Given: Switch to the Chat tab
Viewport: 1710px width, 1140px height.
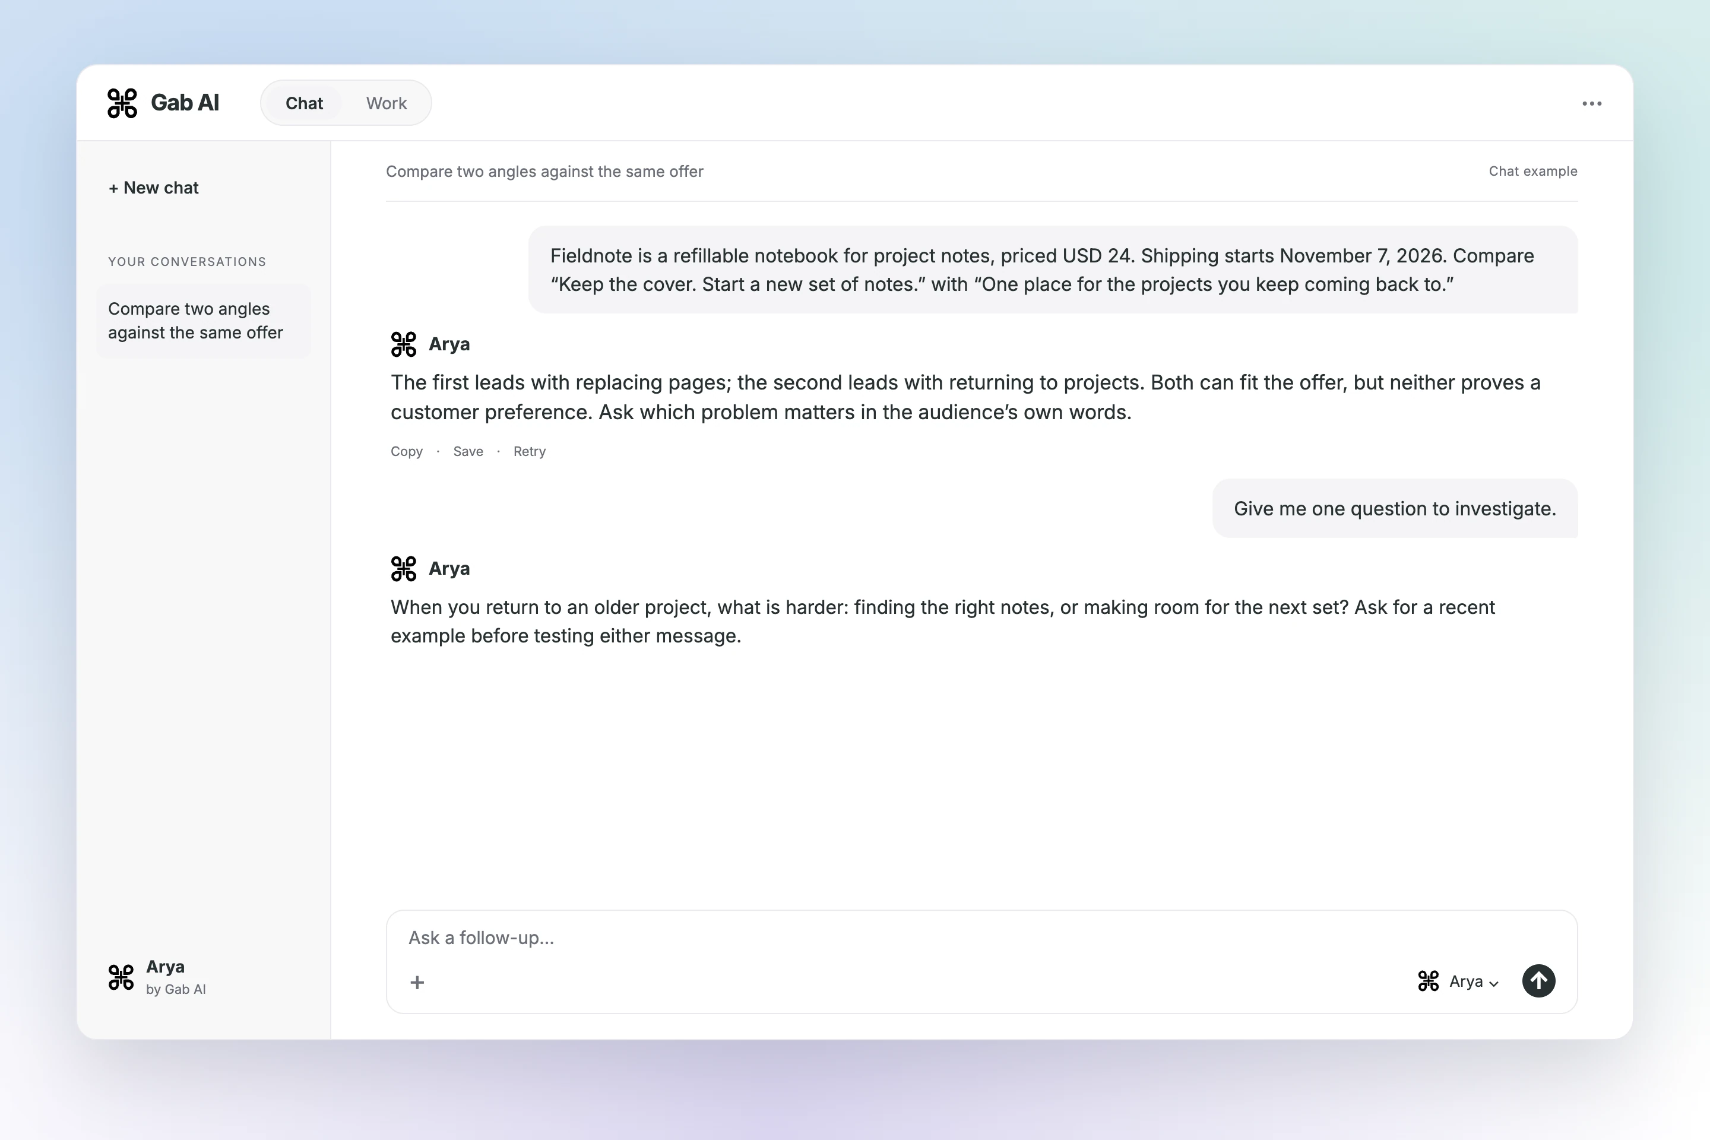Looking at the screenshot, I should click(304, 103).
